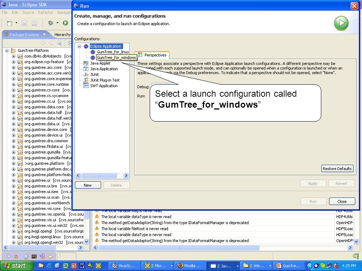Open the Debug dropdown arrow in toolbar

coord(57,23)
